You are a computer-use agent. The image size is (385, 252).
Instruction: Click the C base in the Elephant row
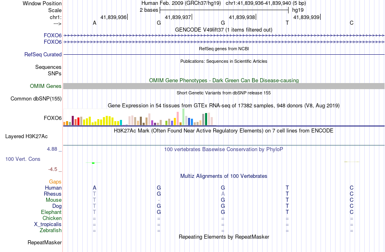click(352, 212)
